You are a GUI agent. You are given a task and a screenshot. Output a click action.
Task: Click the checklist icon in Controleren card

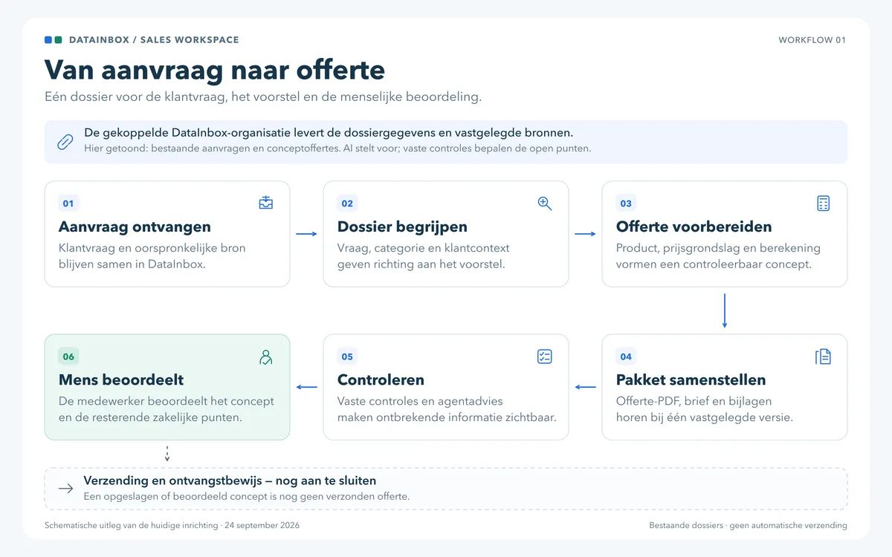[545, 356]
